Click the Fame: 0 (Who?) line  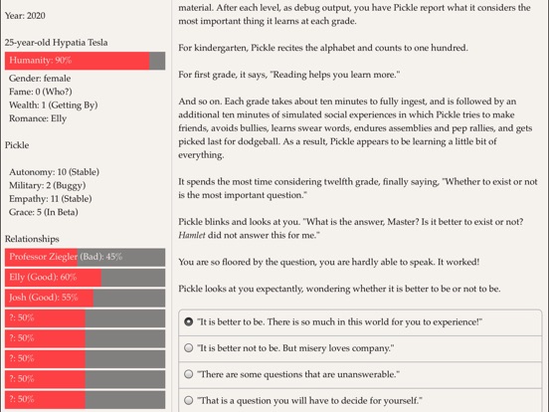(41, 92)
